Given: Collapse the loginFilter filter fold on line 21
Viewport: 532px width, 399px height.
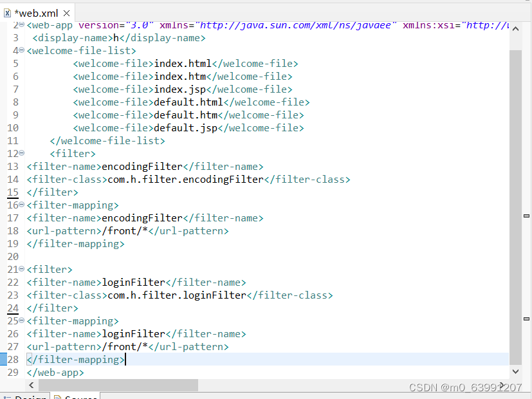Looking at the screenshot, I should (x=21, y=269).
